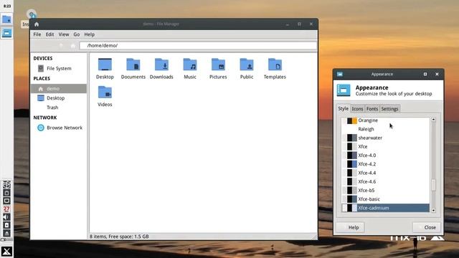Viewport: 459px width, 258px height.
Task: Click the home toolbar button beside the path bar
Action: (73, 46)
